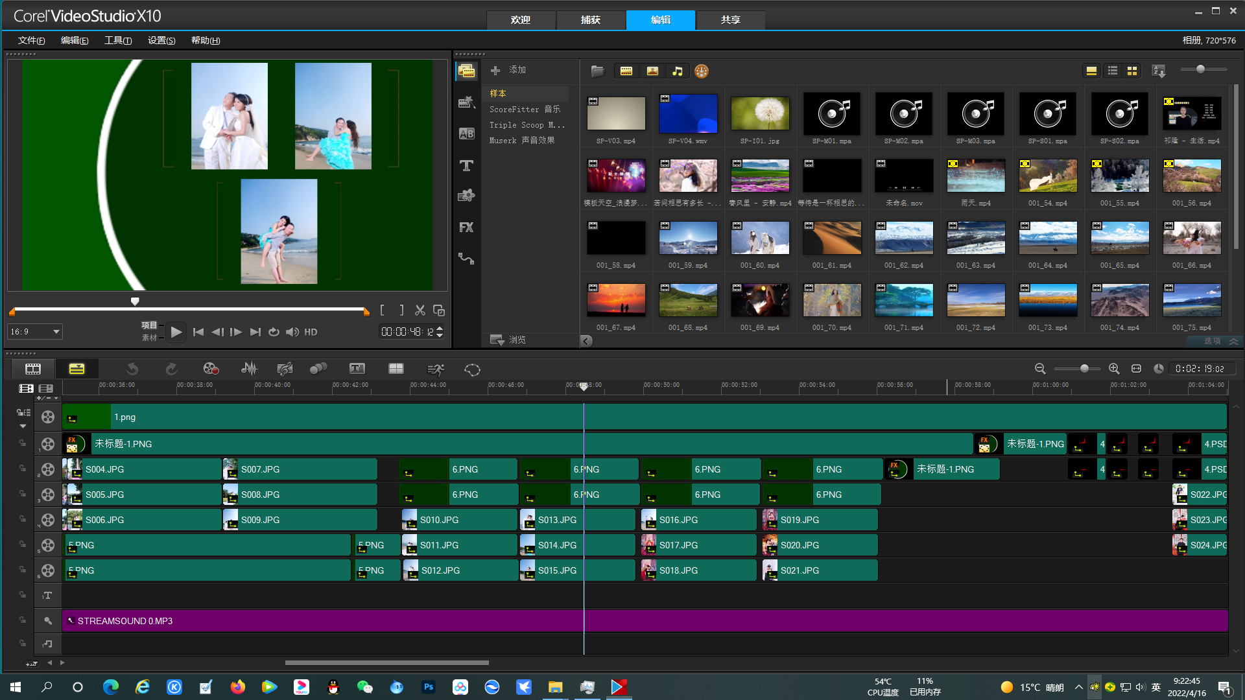The image size is (1245, 700).
Task: Adjust the library thumbnail size slider
Action: (1200, 69)
